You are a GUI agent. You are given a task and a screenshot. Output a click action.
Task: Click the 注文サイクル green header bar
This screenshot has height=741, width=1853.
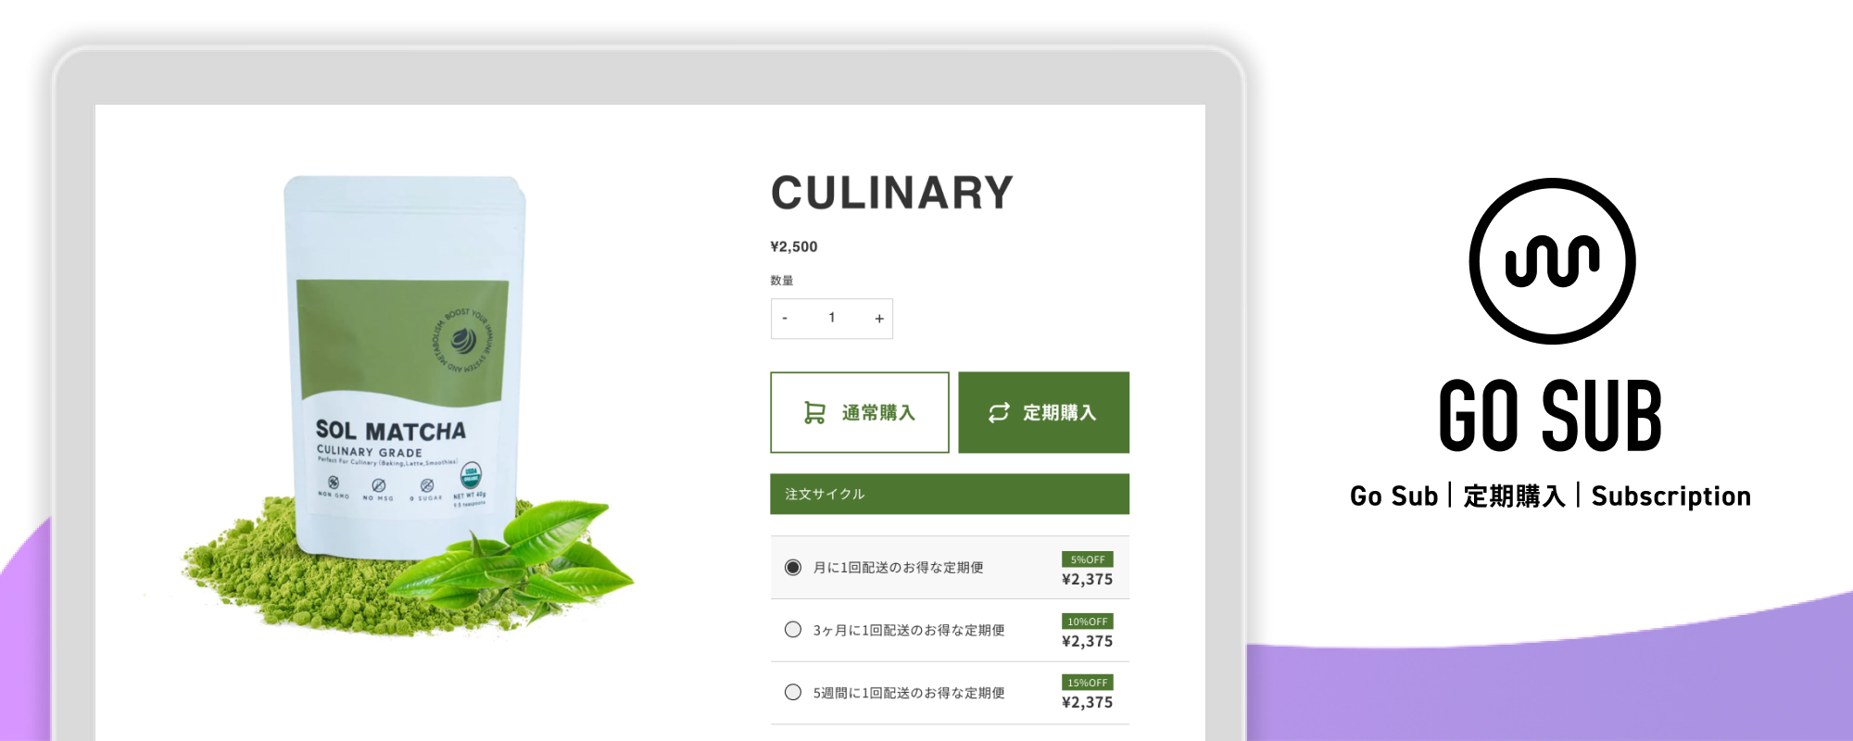(950, 494)
